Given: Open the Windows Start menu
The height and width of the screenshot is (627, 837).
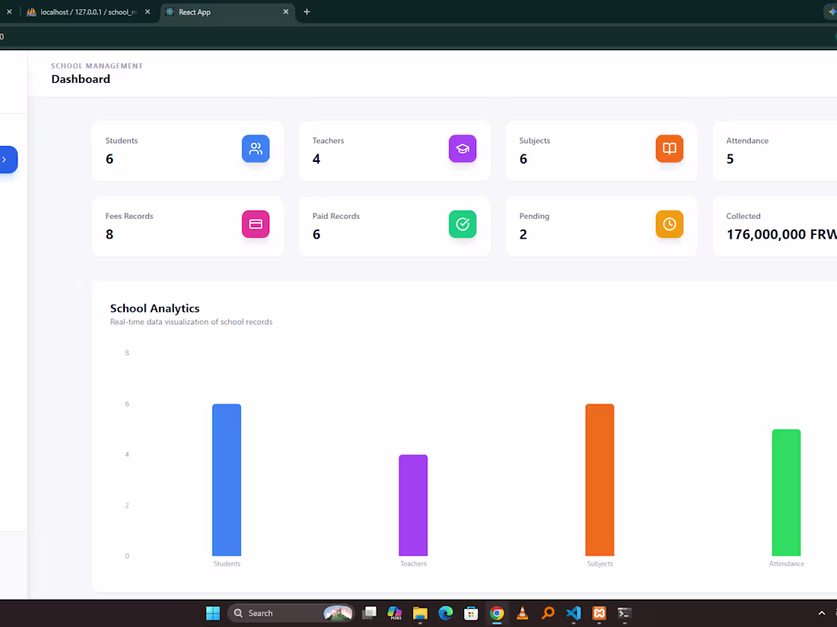Looking at the screenshot, I should tap(213, 613).
